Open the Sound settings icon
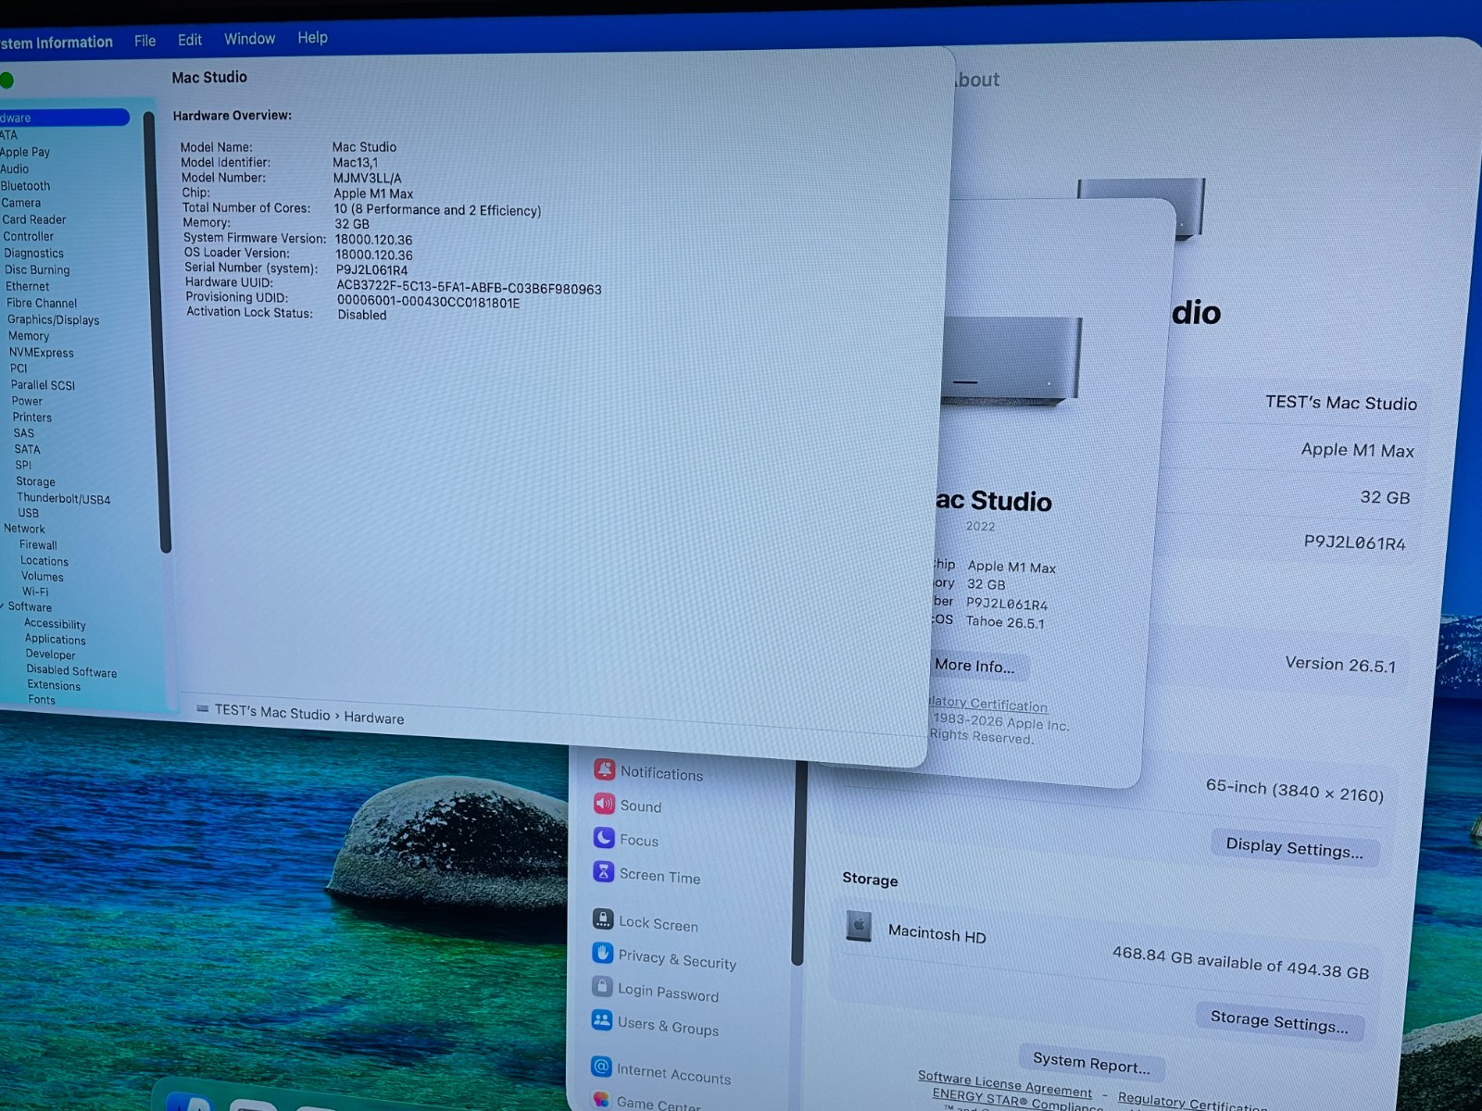 coord(604,804)
